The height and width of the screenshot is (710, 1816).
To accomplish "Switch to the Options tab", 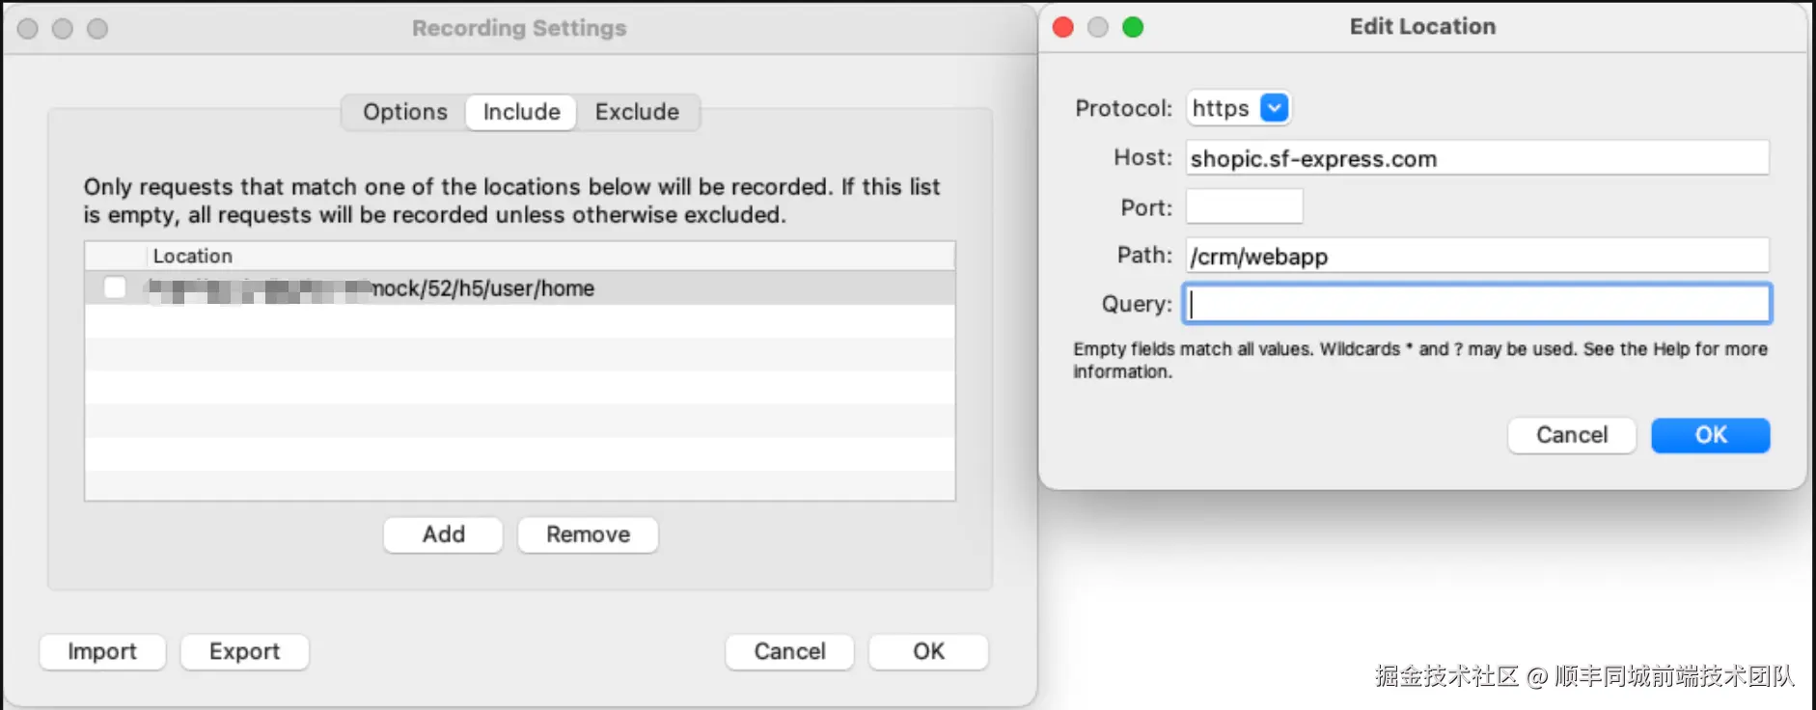I will (x=405, y=112).
